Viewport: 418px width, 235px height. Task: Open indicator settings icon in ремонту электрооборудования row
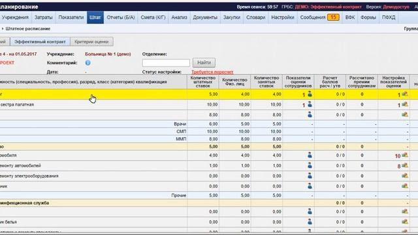405,176
